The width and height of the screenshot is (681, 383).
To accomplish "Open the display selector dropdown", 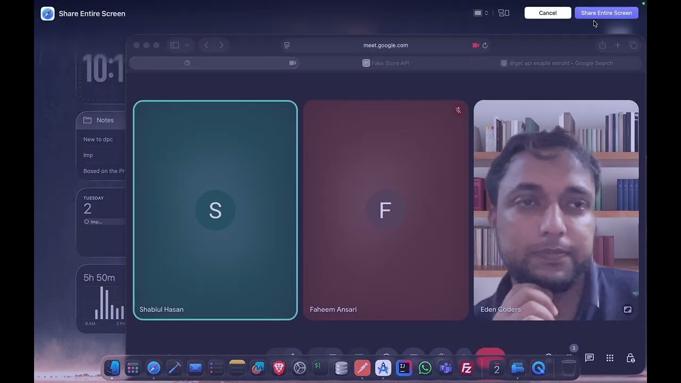I will coord(480,13).
